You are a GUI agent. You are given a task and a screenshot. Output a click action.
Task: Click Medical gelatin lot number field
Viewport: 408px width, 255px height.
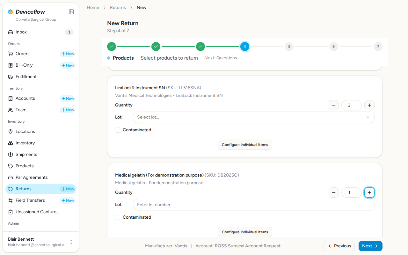coord(254,205)
